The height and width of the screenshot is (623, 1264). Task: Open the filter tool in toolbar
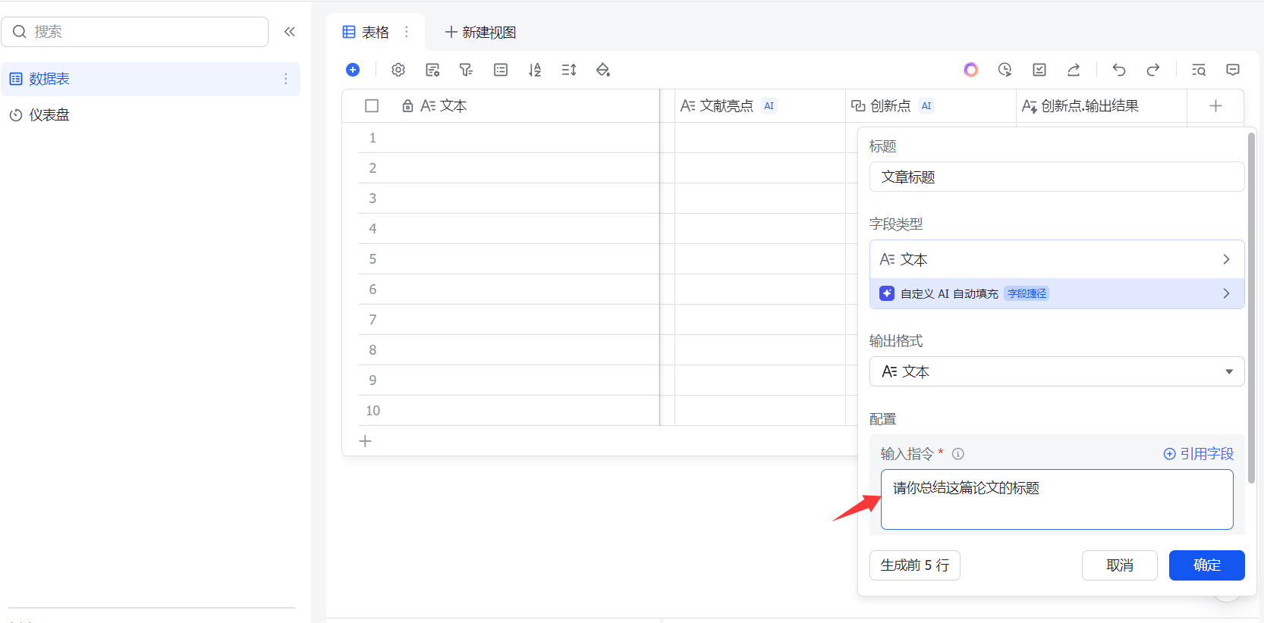click(466, 70)
